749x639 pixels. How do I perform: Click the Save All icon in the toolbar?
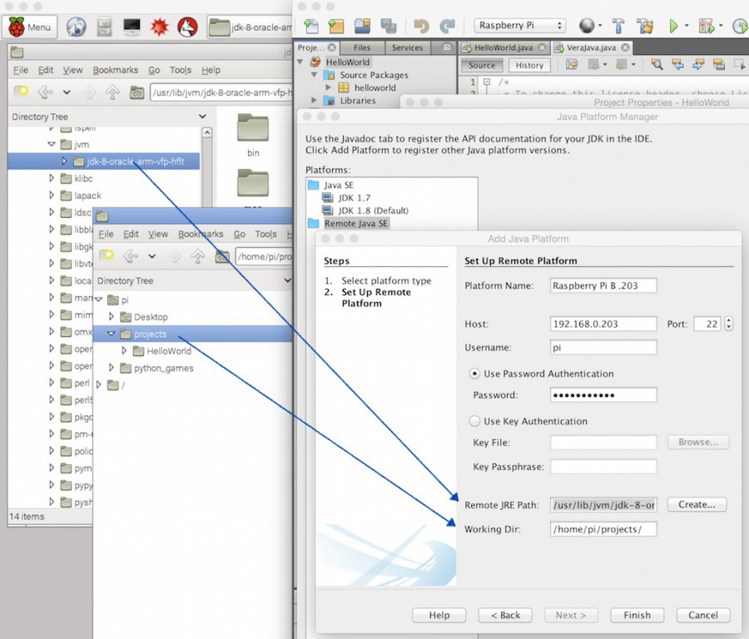(x=388, y=25)
